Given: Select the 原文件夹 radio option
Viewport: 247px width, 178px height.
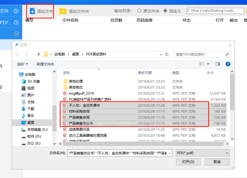Looking at the screenshot, I should (139, 11).
